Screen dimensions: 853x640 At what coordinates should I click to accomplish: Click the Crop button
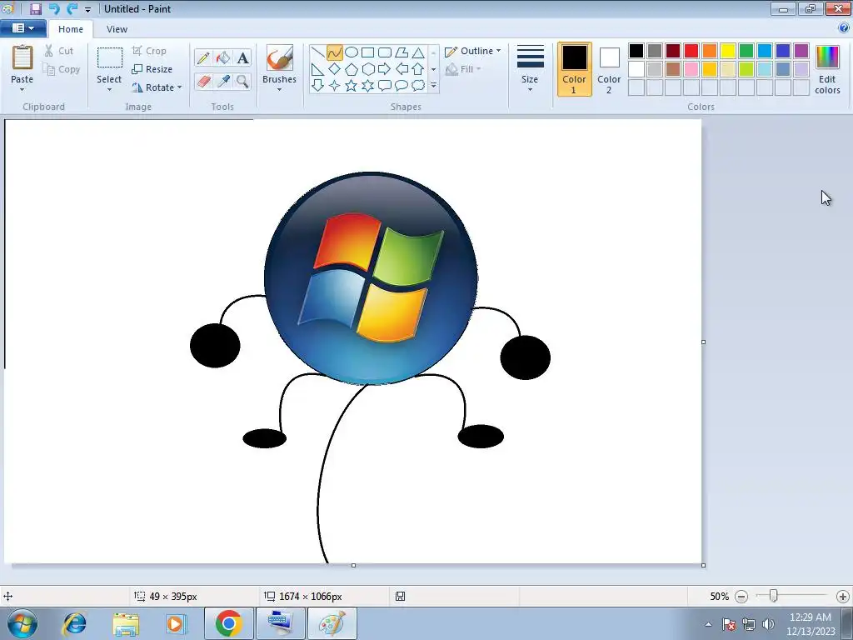coord(149,51)
